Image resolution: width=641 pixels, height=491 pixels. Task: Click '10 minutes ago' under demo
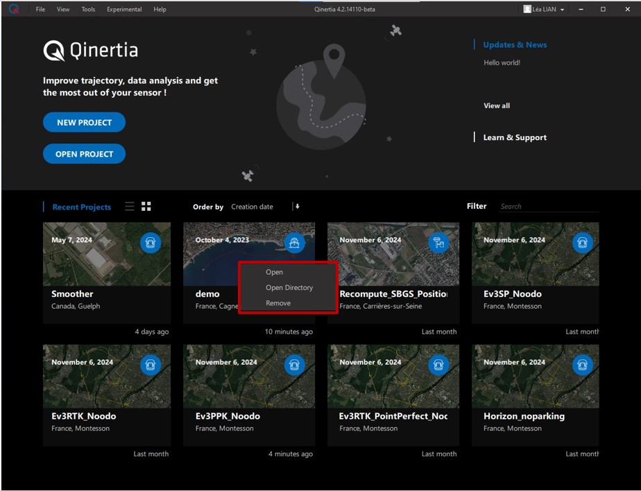(x=289, y=331)
